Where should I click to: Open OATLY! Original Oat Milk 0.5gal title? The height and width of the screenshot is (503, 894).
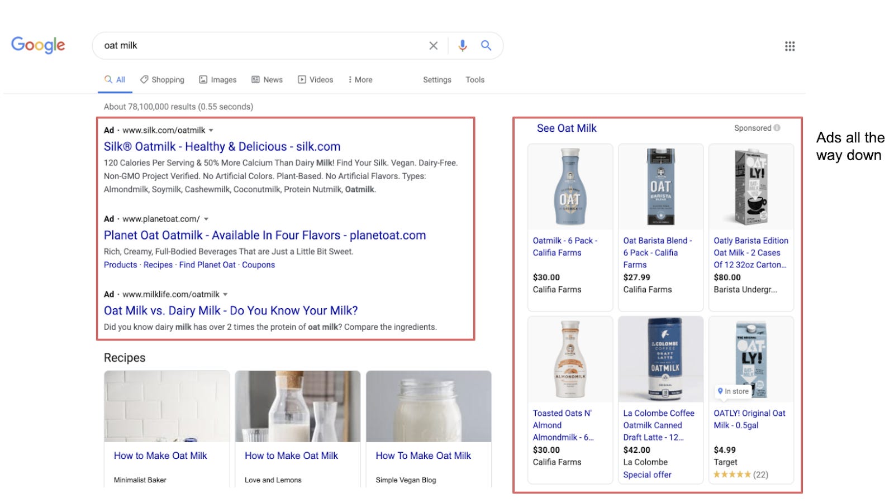pos(749,419)
